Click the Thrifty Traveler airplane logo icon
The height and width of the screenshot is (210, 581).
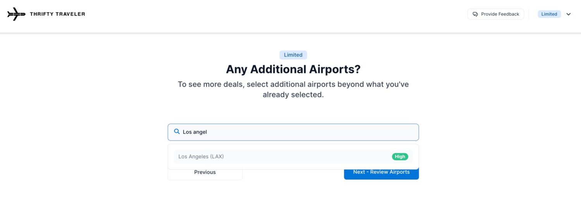(16, 14)
